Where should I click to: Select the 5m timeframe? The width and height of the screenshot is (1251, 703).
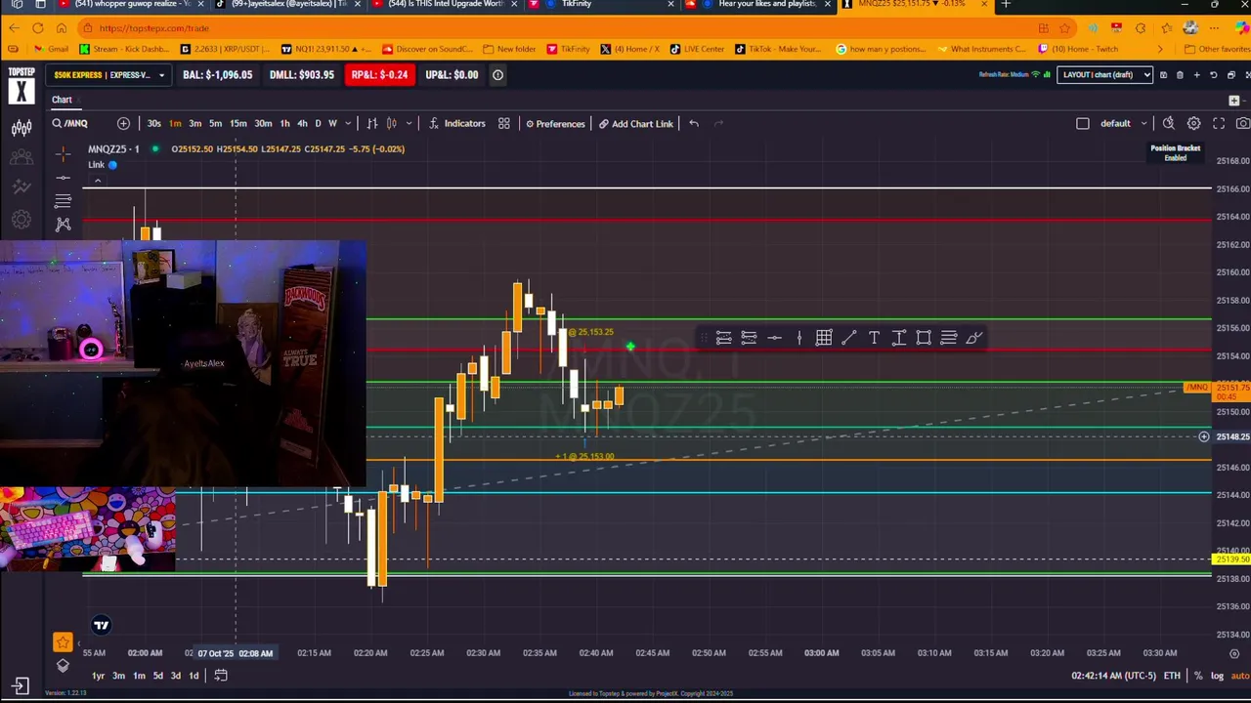(x=215, y=124)
